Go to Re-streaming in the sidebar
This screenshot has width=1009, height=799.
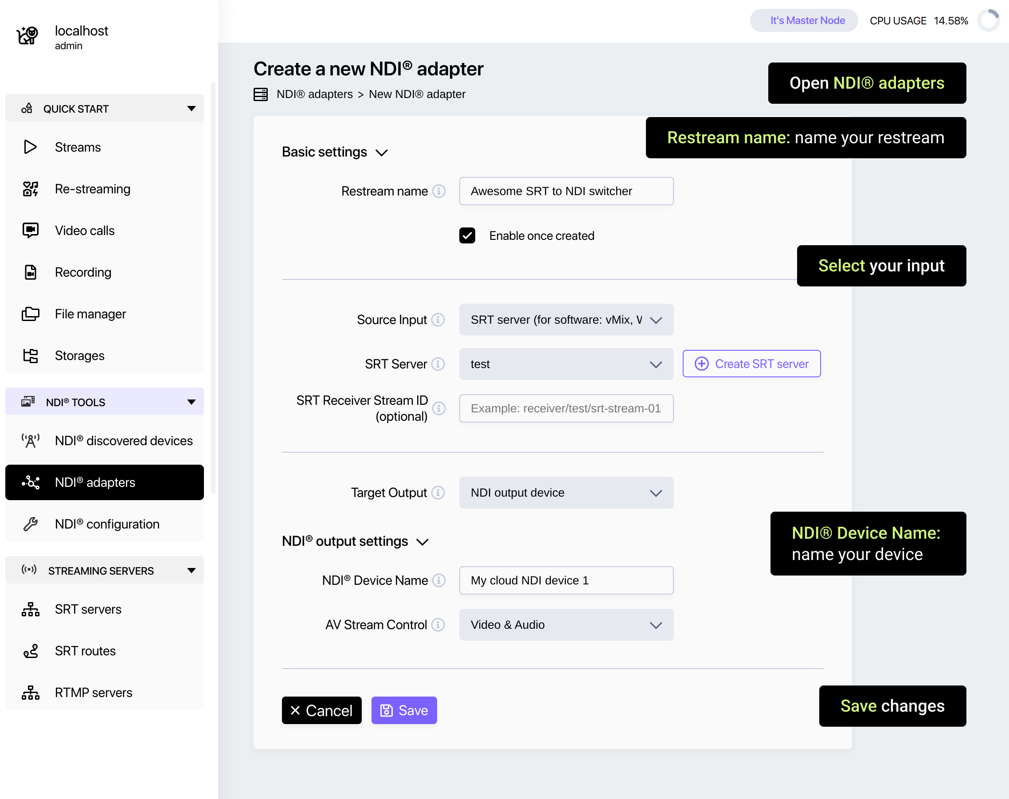pos(104,189)
